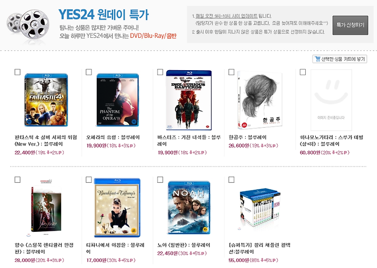Open the Charlie Chaplin collection box image
Viewport: 377px width, 268px height.
[x=260, y=208]
